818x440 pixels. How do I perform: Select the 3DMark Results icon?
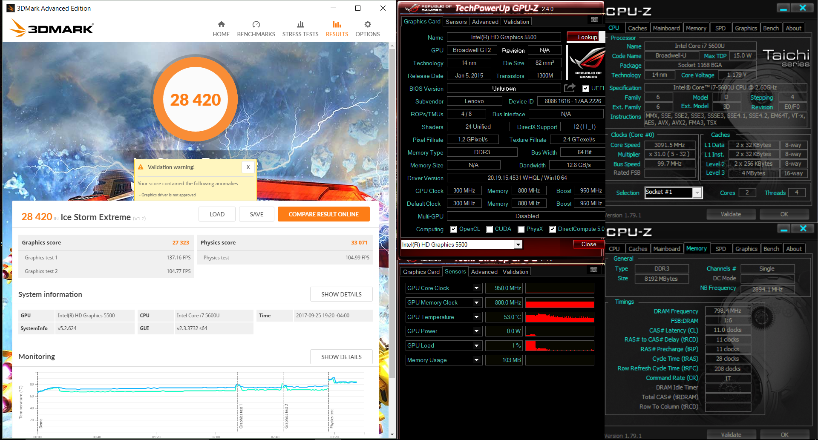pyautogui.click(x=337, y=24)
